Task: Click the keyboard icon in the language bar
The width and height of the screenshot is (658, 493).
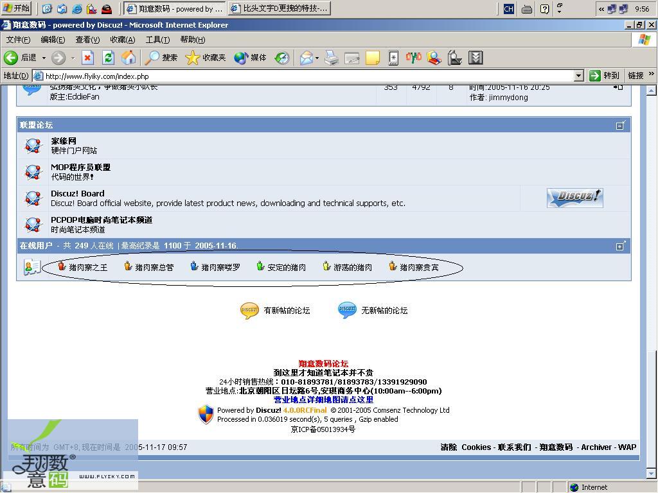Action: coord(527,9)
